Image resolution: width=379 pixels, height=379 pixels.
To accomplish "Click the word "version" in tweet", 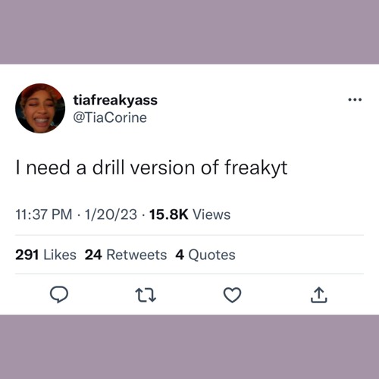I will pos(163,168).
